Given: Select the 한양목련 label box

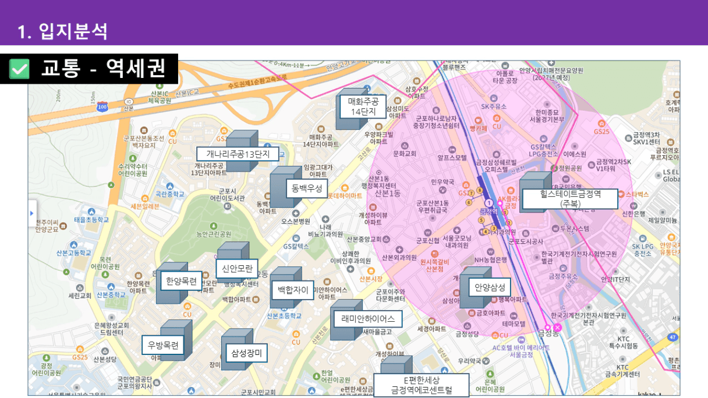Looking at the screenshot, I should [180, 281].
